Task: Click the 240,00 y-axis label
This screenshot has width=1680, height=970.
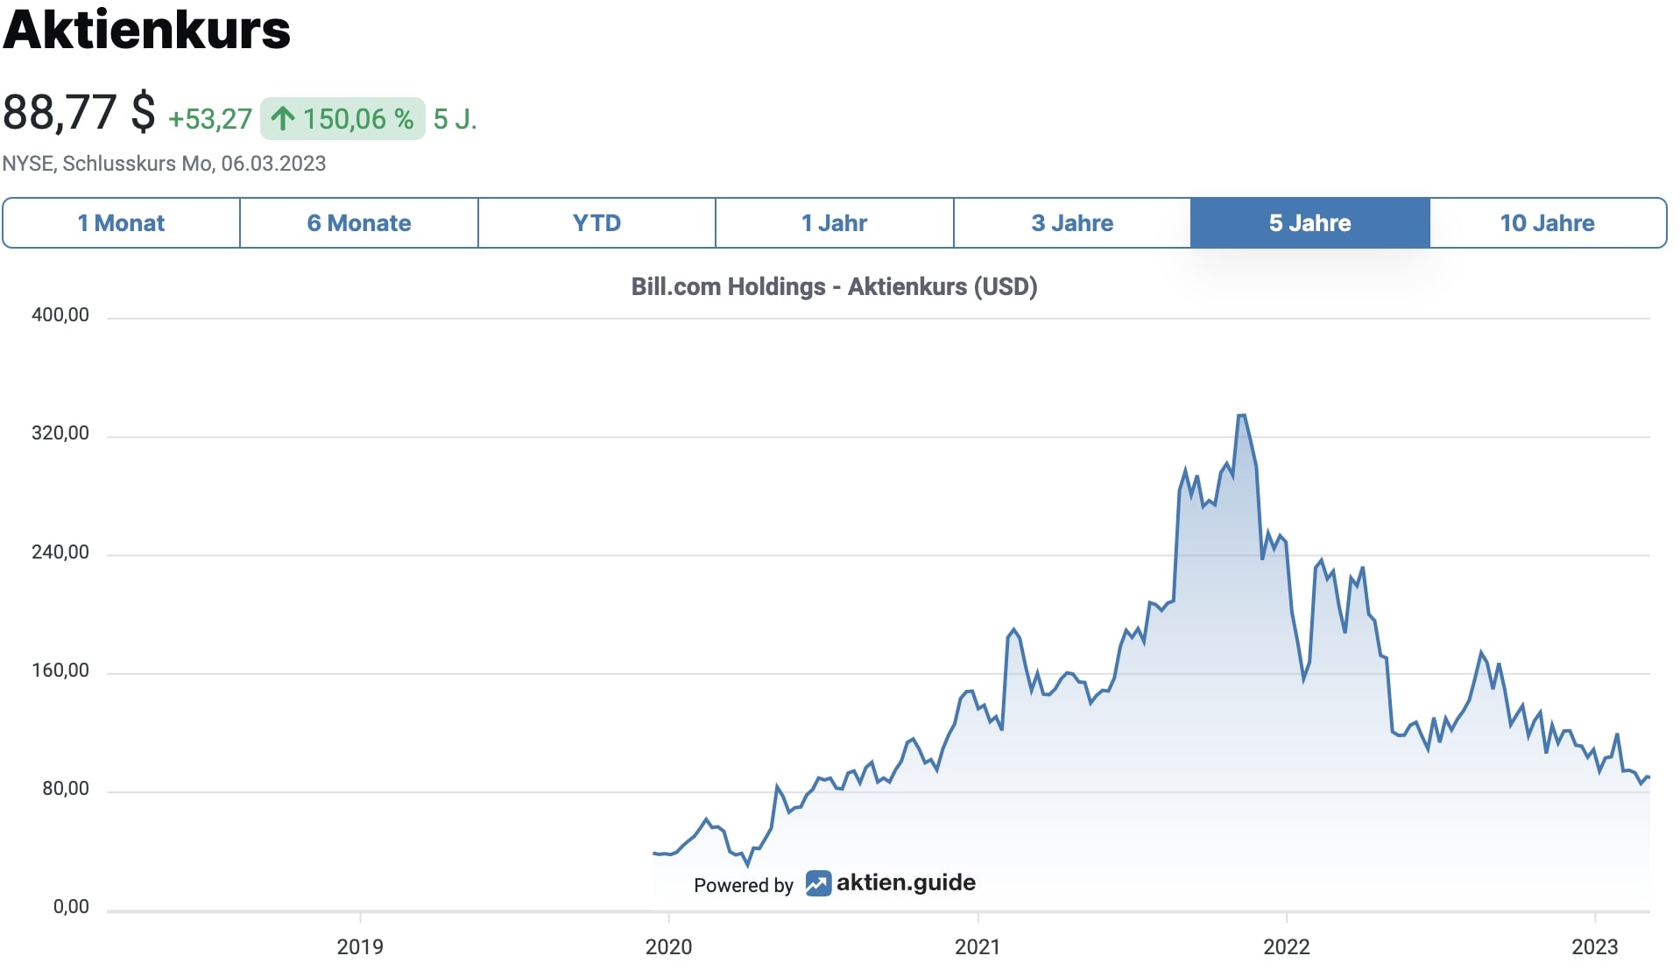Action: click(60, 552)
